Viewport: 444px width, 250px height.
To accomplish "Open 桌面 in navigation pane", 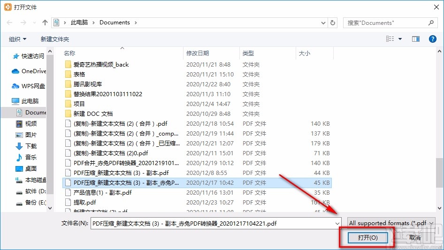I will [x=26, y=168].
